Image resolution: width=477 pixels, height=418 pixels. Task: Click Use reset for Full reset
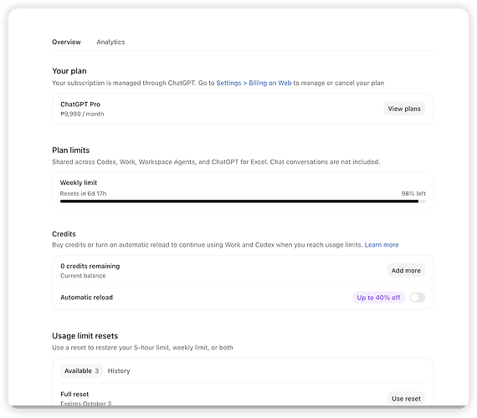[406, 399]
